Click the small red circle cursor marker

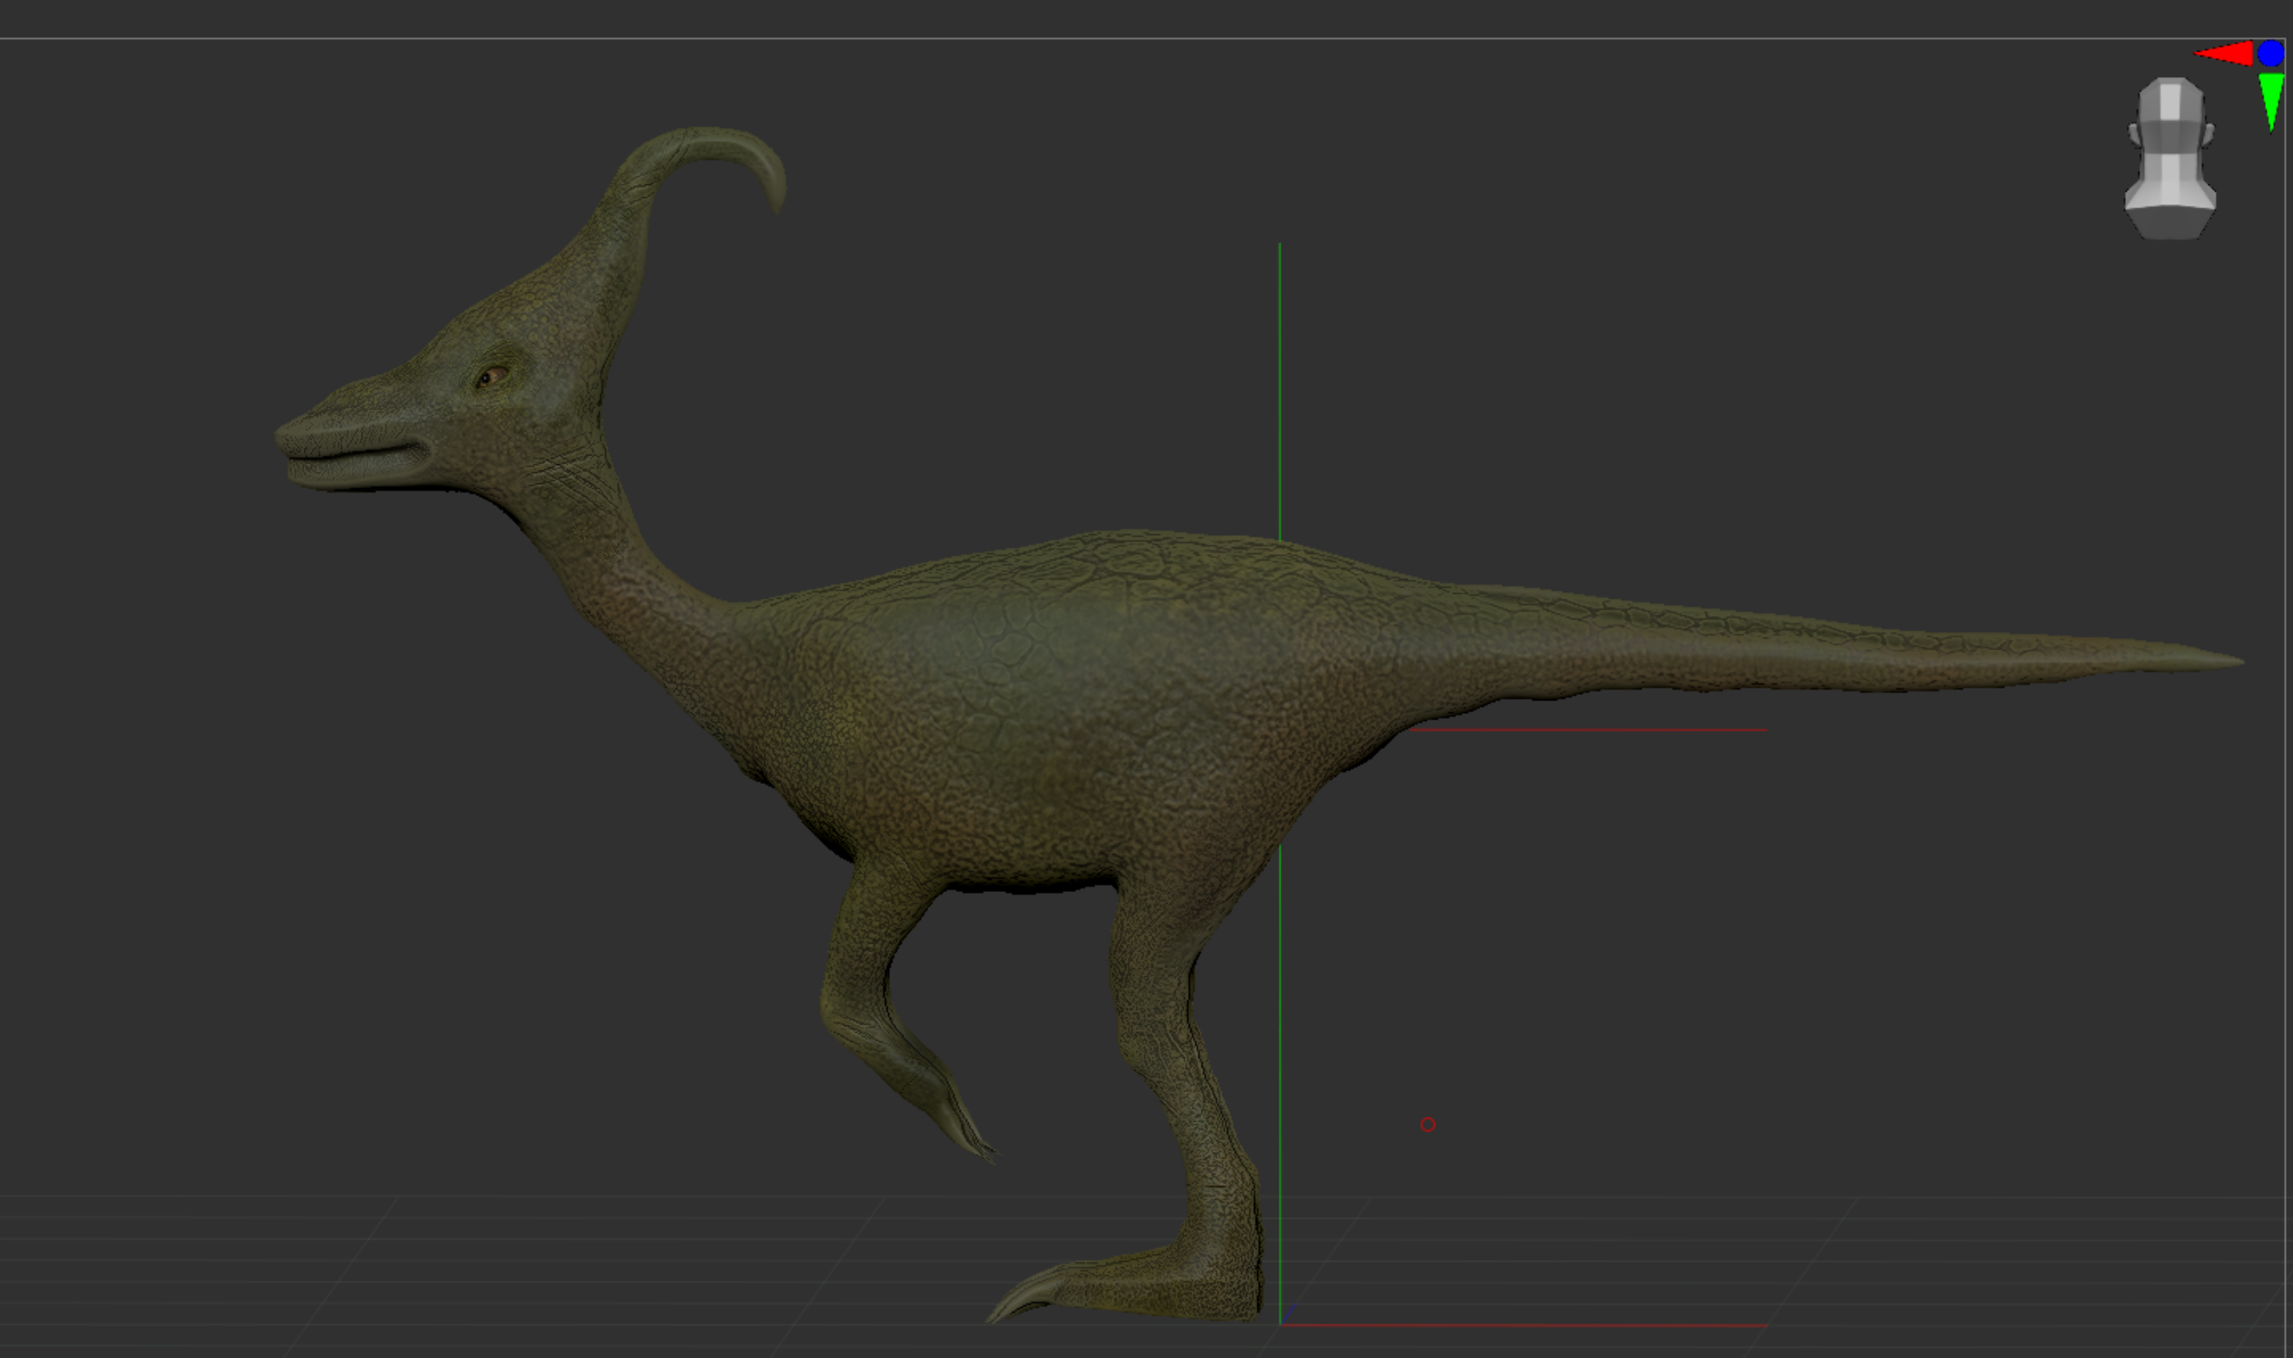pos(1428,1125)
